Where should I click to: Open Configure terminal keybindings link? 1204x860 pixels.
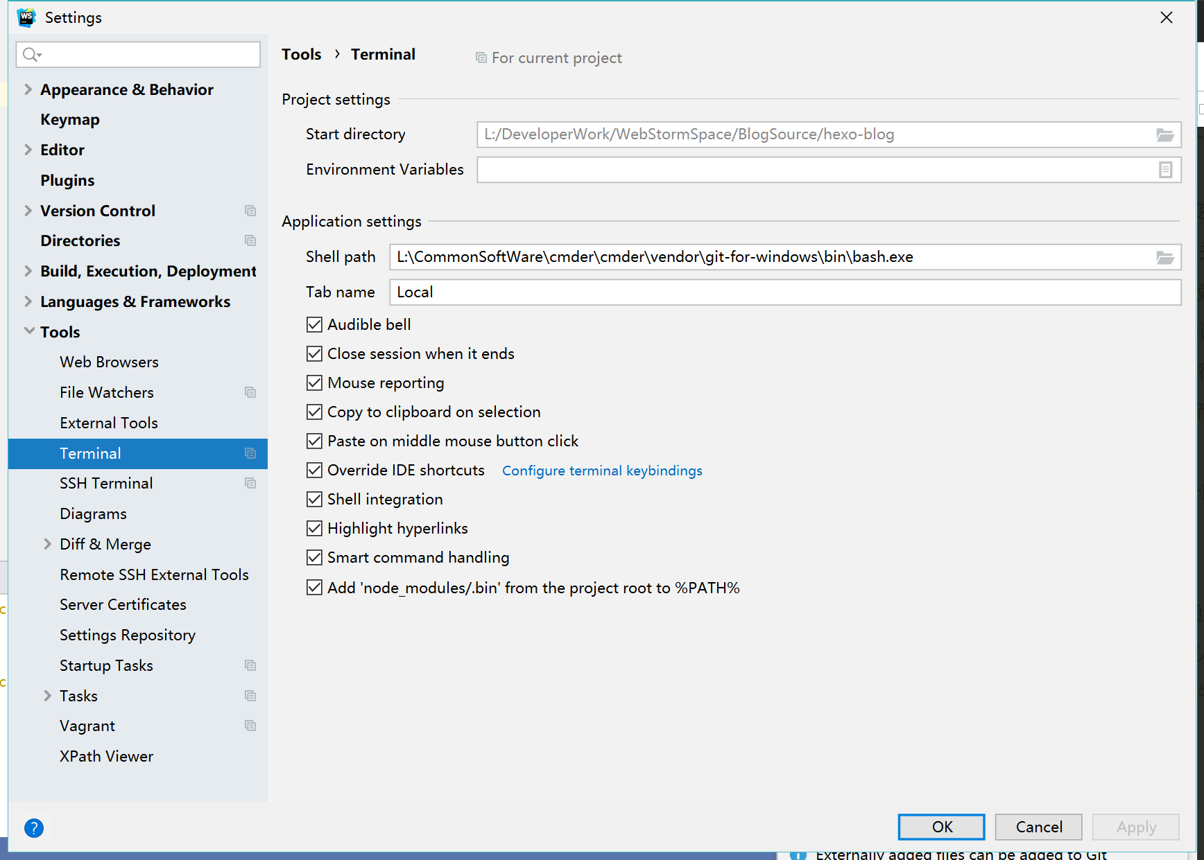[x=602, y=471]
